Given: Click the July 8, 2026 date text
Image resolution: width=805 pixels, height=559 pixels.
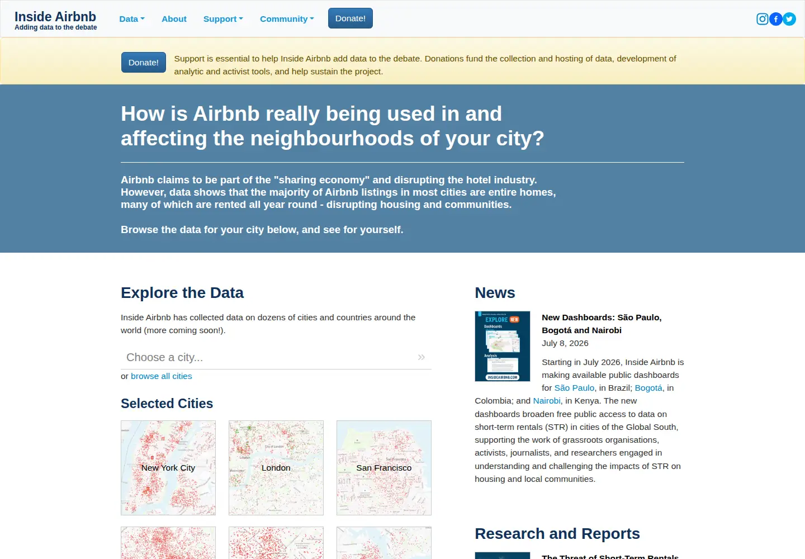Looking at the screenshot, I should click(x=565, y=343).
